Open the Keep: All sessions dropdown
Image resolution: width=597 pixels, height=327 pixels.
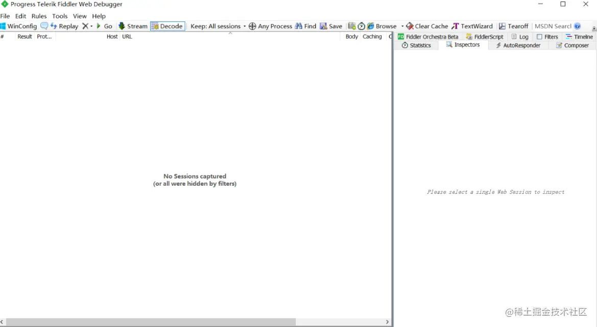pos(218,26)
